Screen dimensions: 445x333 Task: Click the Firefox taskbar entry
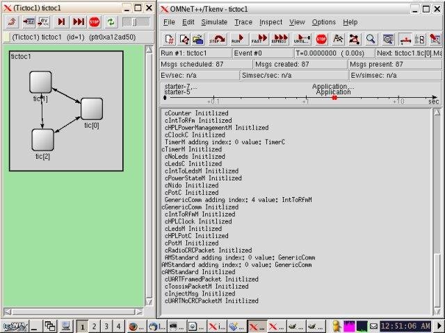pyautogui.click(x=137, y=327)
